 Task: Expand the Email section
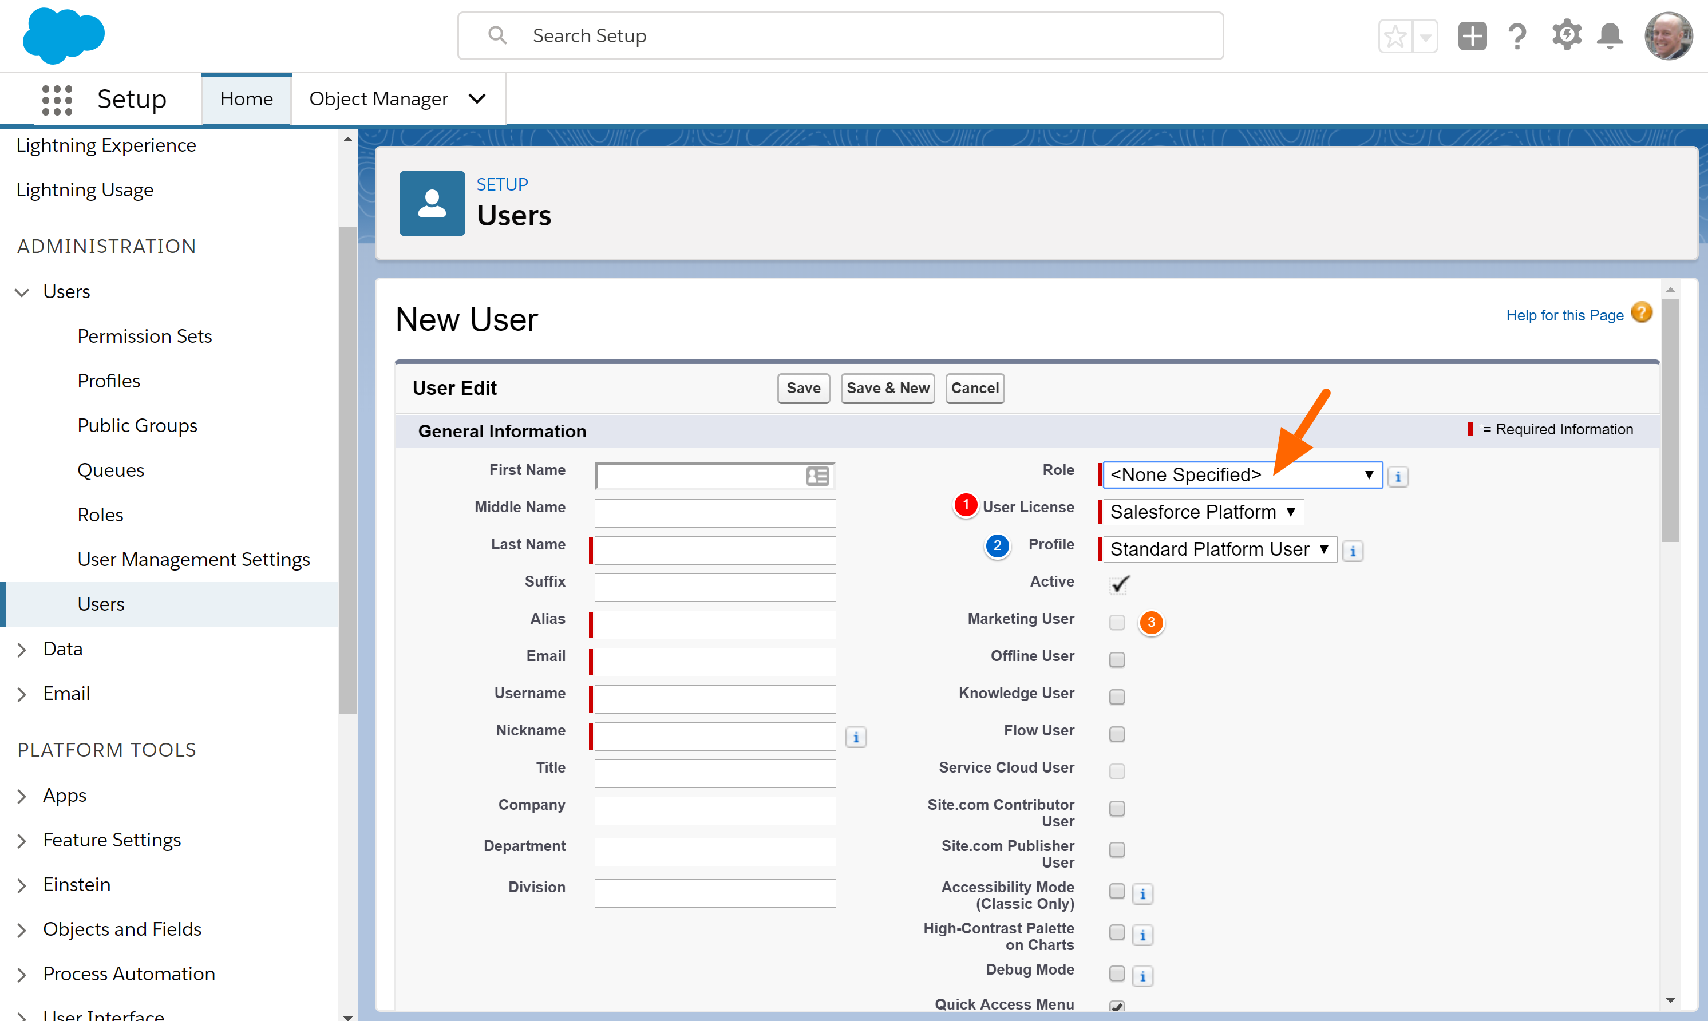pyautogui.click(x=22, y=694)
